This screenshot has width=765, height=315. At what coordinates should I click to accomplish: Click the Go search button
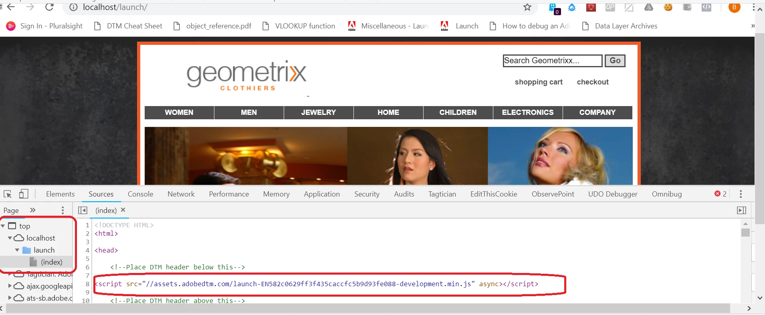click(615, 60)
